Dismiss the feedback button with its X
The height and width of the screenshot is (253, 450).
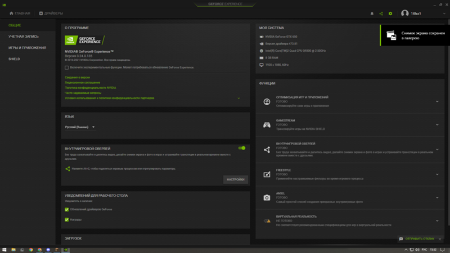click(440, 239)
